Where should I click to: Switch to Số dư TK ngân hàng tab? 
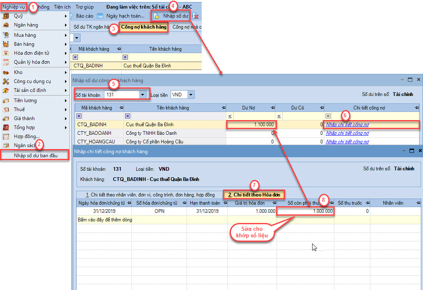point(91,27)
